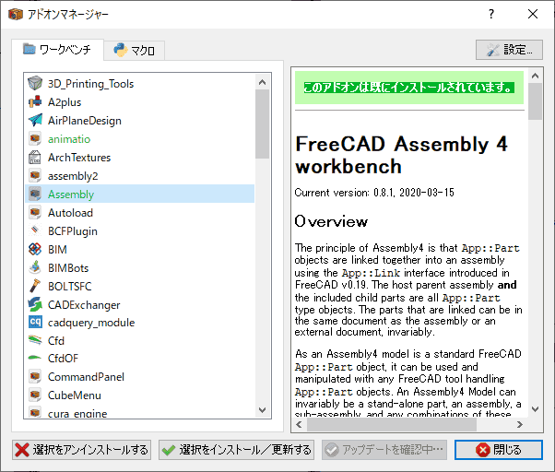Click the Assembly addon icon in highlighted row
Image resolution: width=555 pixels, height=472 pixels.
35,194
